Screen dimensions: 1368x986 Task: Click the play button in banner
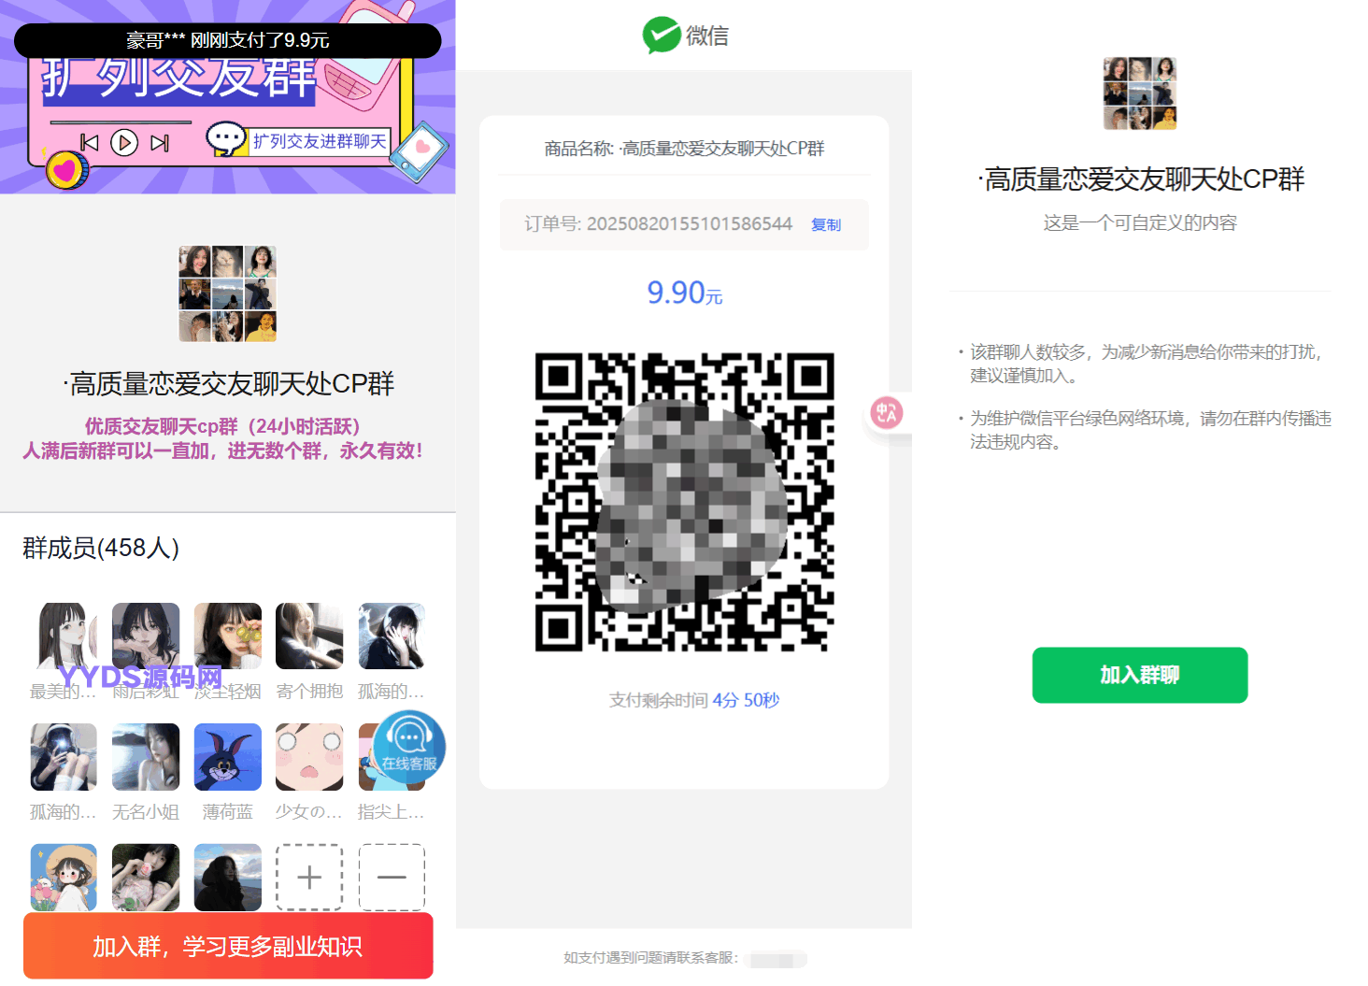[124, 142]
